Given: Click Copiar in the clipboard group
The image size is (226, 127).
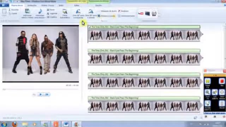Looking at the screenshot, I should pos(13,13).
